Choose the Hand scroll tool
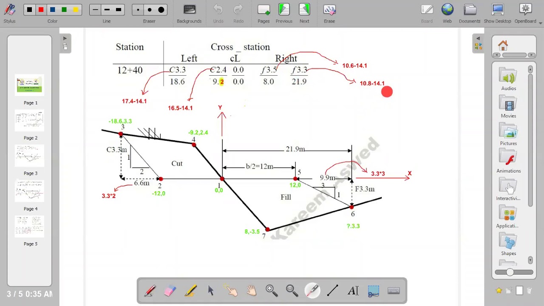 [252, 291]
